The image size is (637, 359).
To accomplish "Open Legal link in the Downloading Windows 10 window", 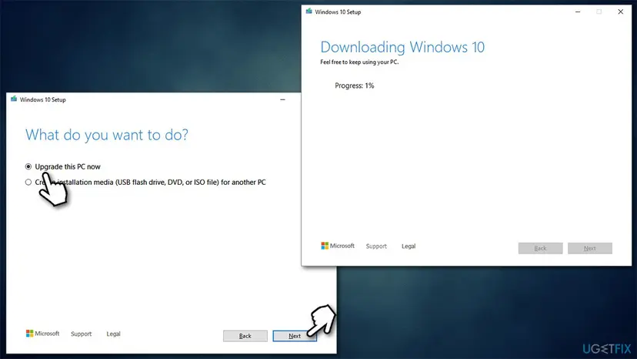I will coord(409,247).
